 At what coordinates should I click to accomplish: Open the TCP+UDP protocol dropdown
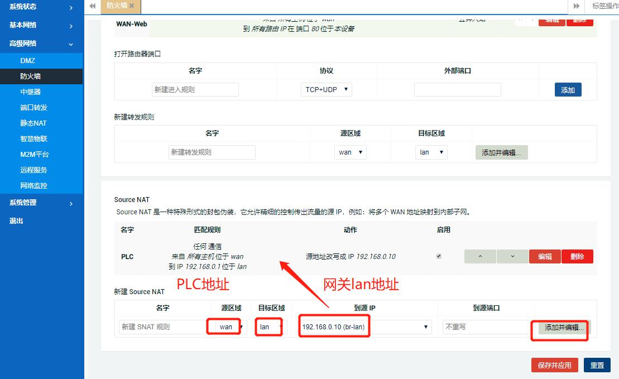tap(326, 89)
